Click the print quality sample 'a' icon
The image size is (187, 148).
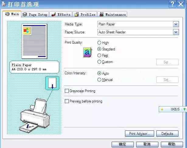(x=88, y=52)
